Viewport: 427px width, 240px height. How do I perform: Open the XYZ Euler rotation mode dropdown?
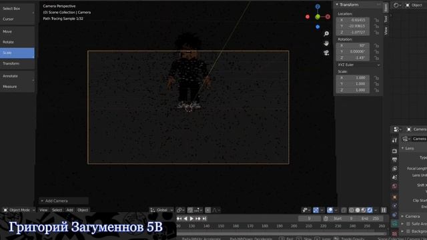359,65
